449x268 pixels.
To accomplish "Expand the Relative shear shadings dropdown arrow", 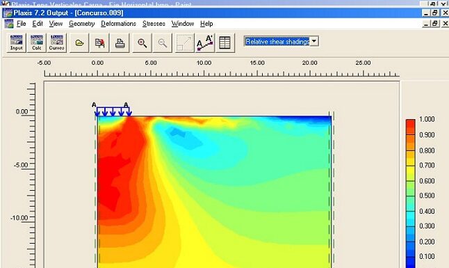I will (314, 41).
